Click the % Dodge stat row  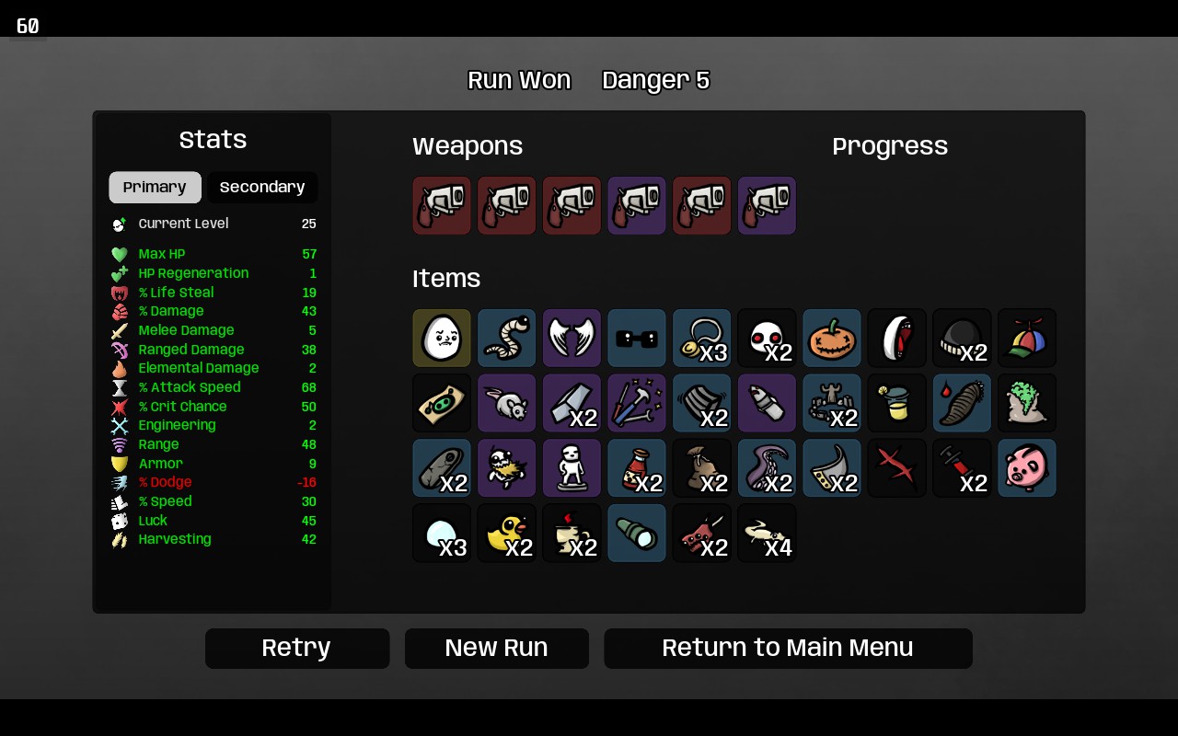[x=214, y=482]
